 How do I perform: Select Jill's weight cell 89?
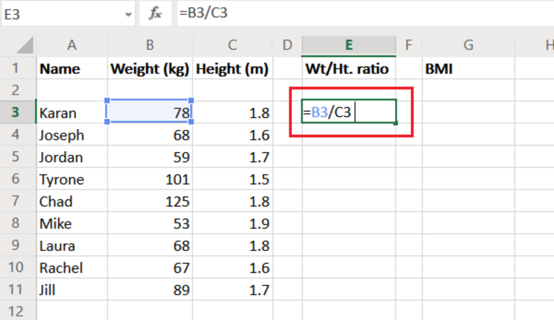150,290
